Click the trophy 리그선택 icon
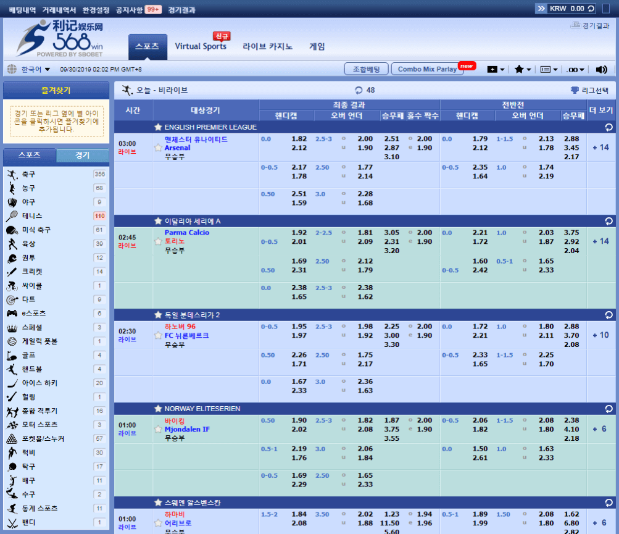The width and height of the screenshot is (619, 534). (x=575, y=90)
